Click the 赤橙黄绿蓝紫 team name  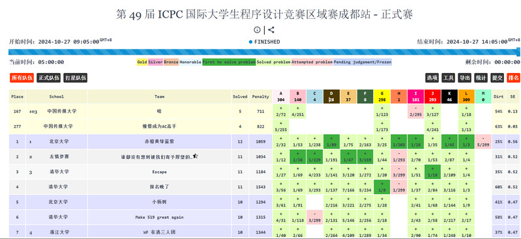(x=160, y=141)
